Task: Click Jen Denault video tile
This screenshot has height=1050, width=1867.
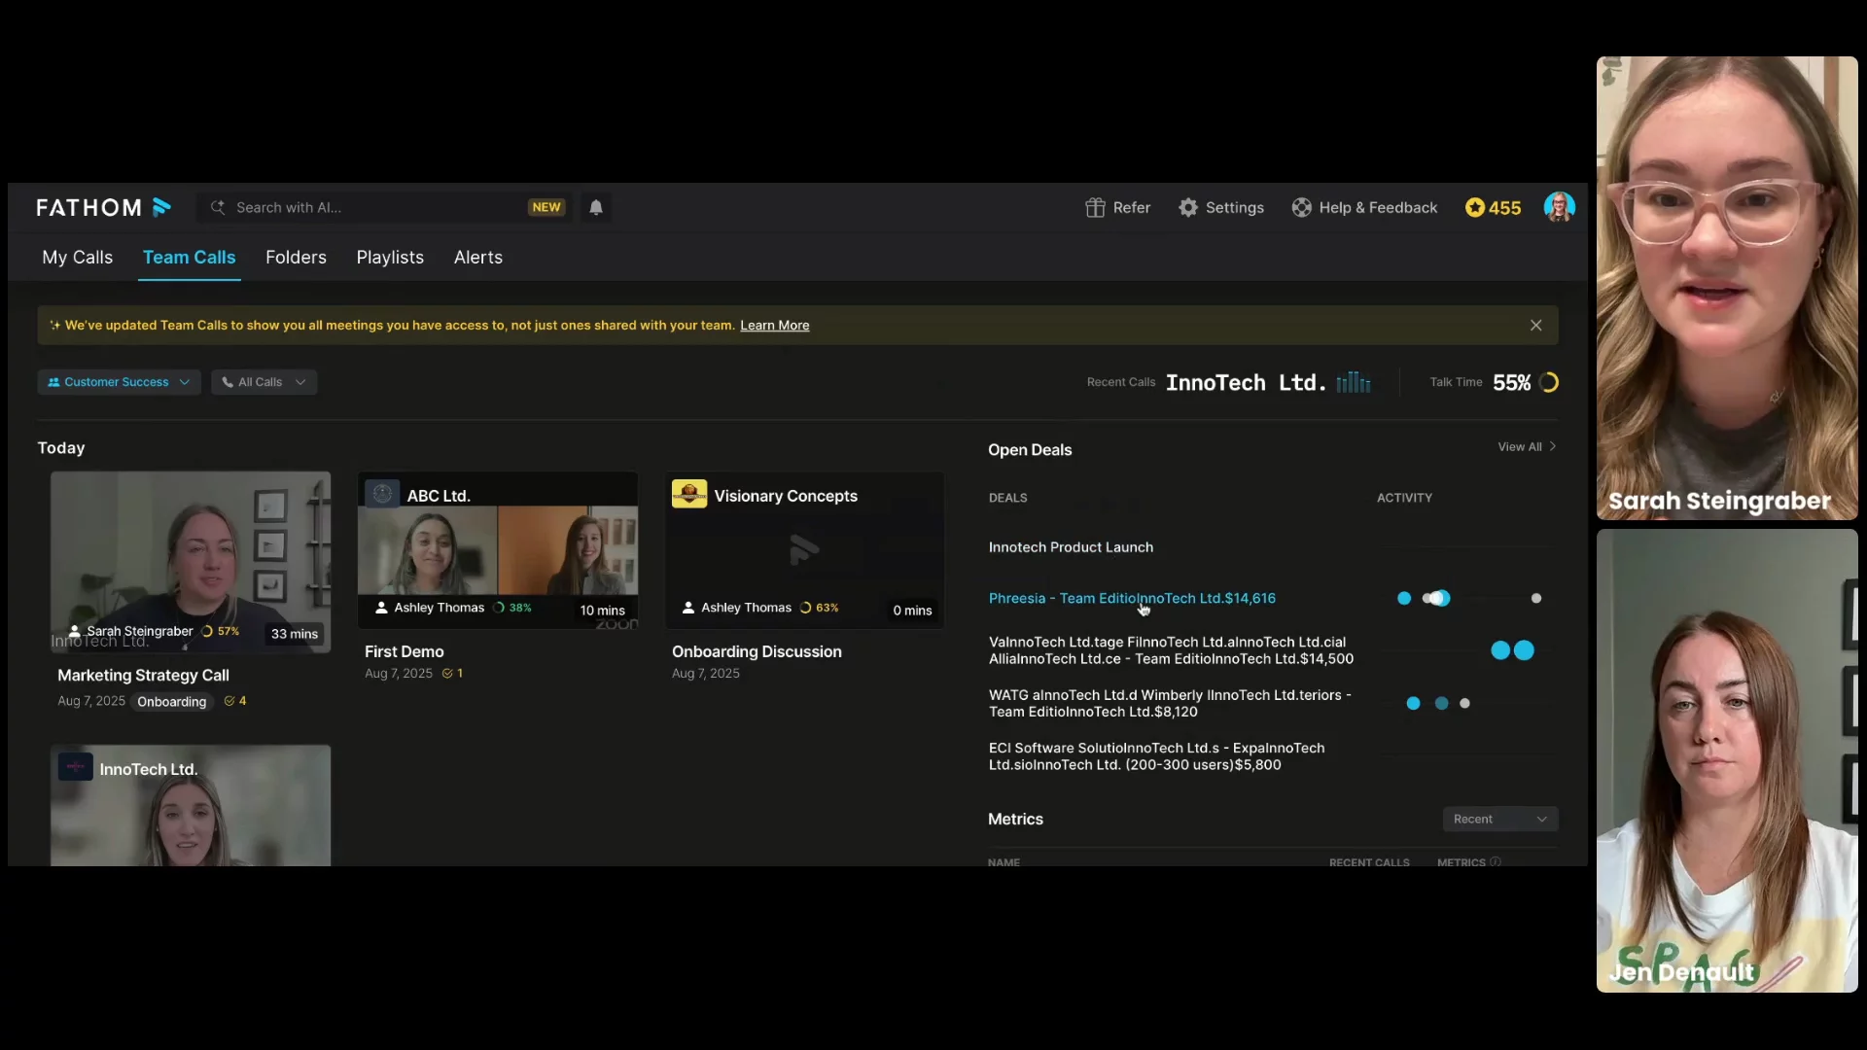Action: click(x=1727, y=760)
